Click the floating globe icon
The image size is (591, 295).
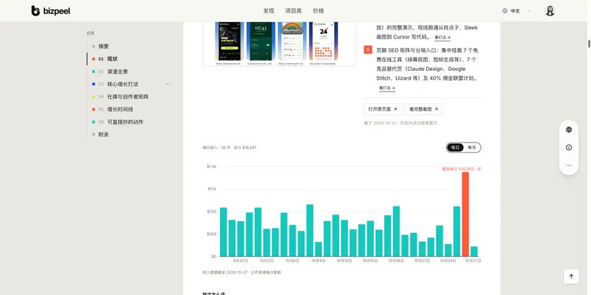569,130
